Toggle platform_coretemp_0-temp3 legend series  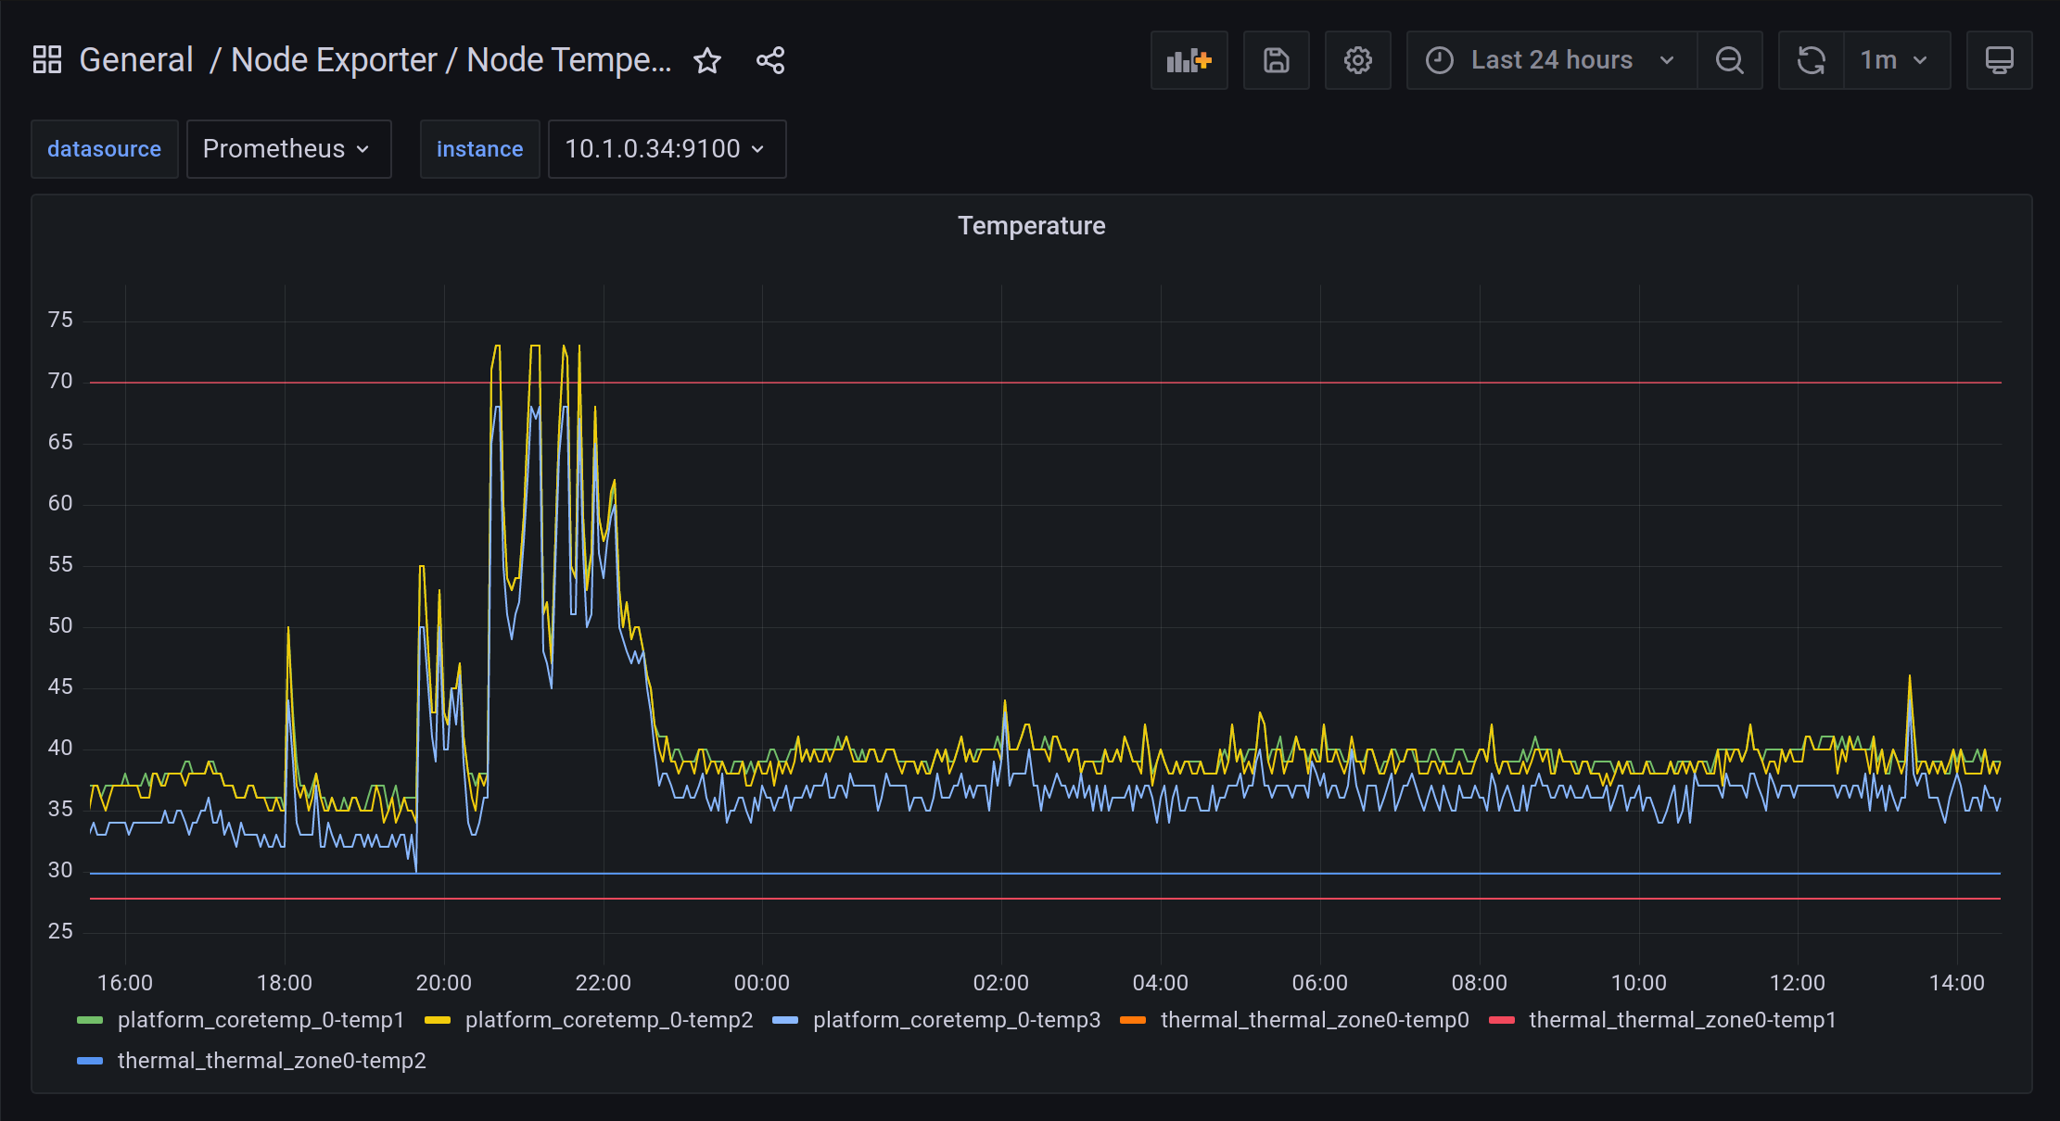[x=956, y=1020]
